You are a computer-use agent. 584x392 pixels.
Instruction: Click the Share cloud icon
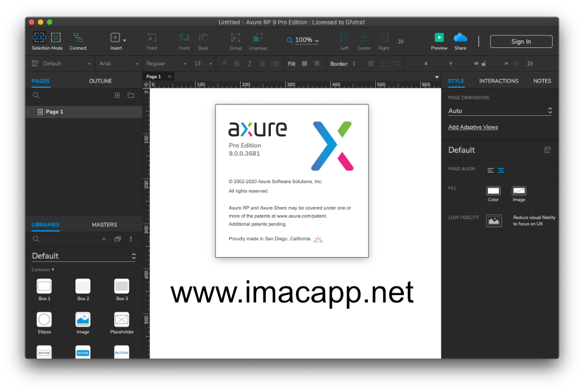[460, 37]
